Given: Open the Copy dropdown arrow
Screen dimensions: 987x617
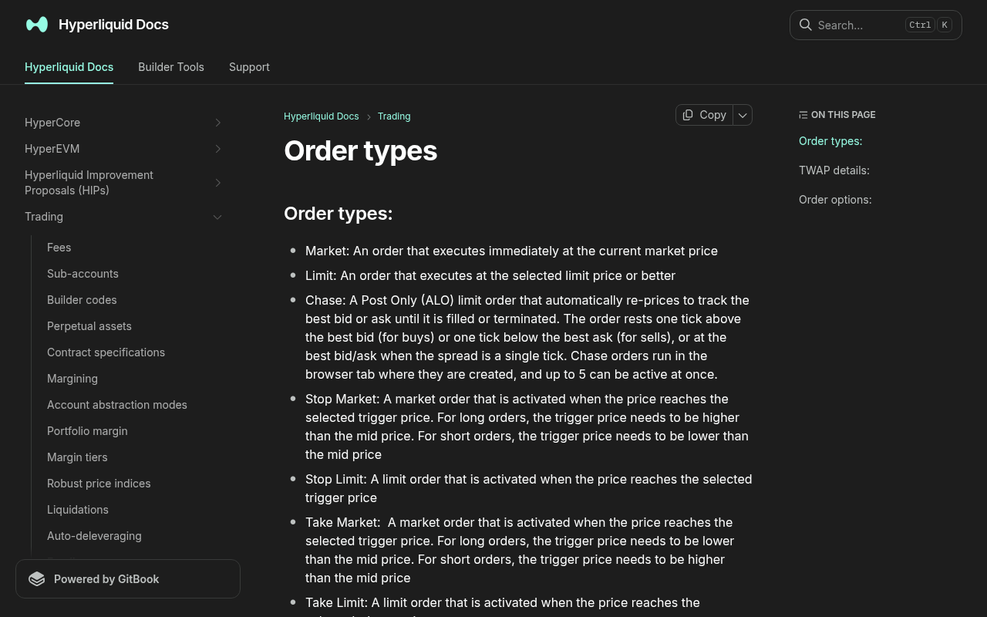Looking at the screenshot, I should [743, 115].
